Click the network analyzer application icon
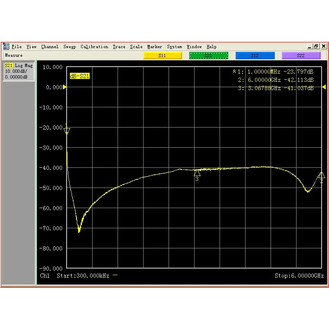This screenshot has width=329, height=329. tap(6, 46)
